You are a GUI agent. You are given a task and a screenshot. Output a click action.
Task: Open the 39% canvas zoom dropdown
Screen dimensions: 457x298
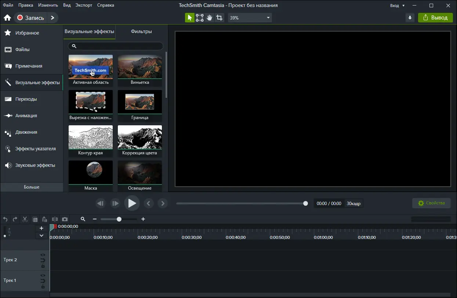pyautogui.click(x=250, y=18)
